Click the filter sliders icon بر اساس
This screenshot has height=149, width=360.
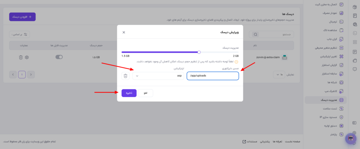(25, 35)
